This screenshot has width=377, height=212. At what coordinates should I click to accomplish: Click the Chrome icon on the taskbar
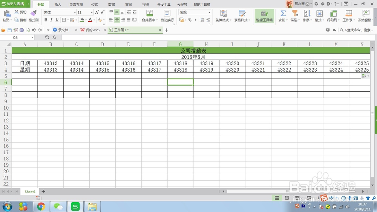41,206
